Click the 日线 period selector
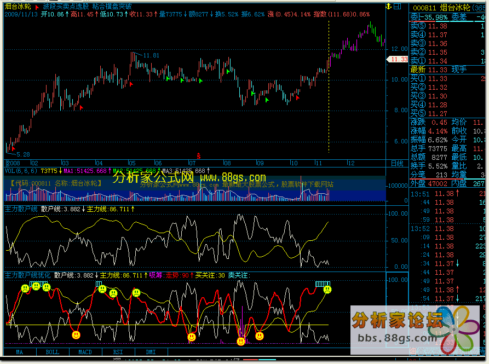Viewport: 489px width, 364px height. tap(396, 163)
